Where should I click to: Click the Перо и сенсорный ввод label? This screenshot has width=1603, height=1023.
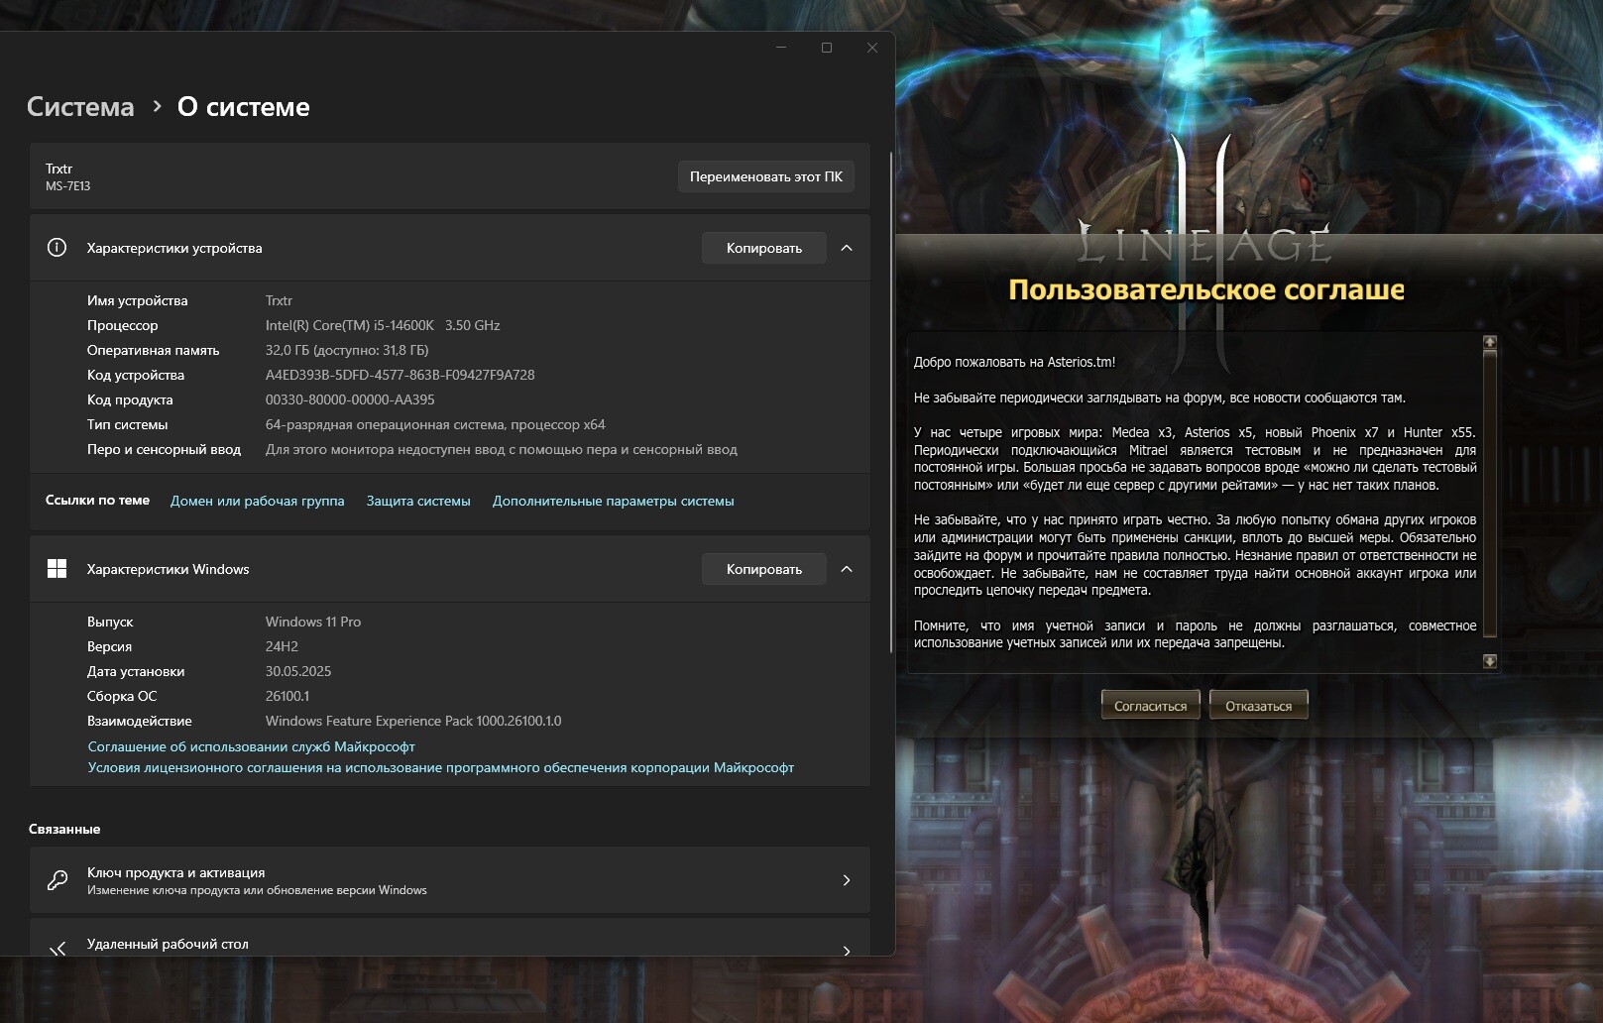164,449
